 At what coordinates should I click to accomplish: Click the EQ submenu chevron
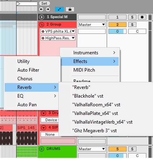click(55, 96)
